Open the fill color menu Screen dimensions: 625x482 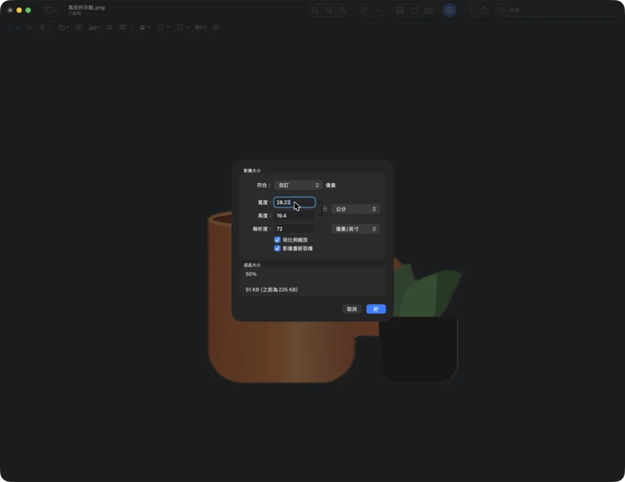coord(183,27)
